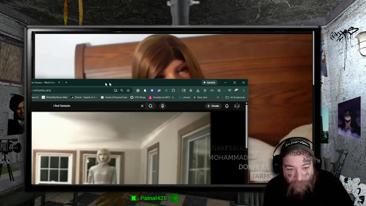366x206 pixels.
Task: Open Chrome three-dot menu
Action: [244, 90]
